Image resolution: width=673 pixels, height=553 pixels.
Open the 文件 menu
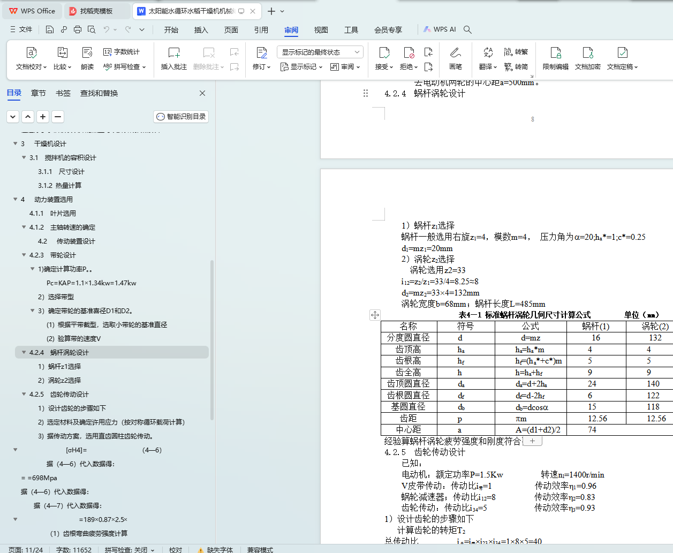(x=21, y=29)
